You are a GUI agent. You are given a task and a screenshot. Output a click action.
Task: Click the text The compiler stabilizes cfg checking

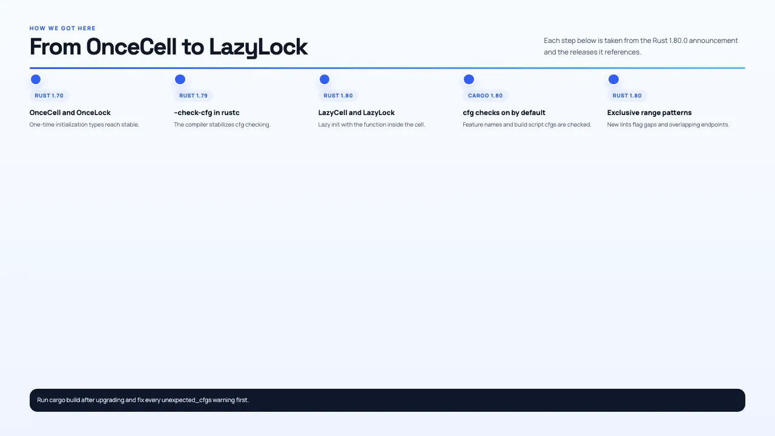[222, 125]
